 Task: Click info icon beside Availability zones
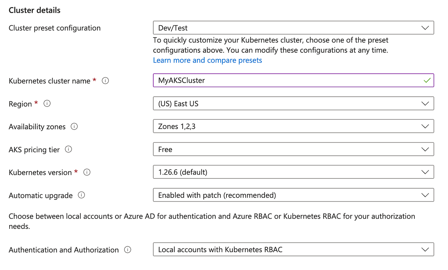[74, 126]
